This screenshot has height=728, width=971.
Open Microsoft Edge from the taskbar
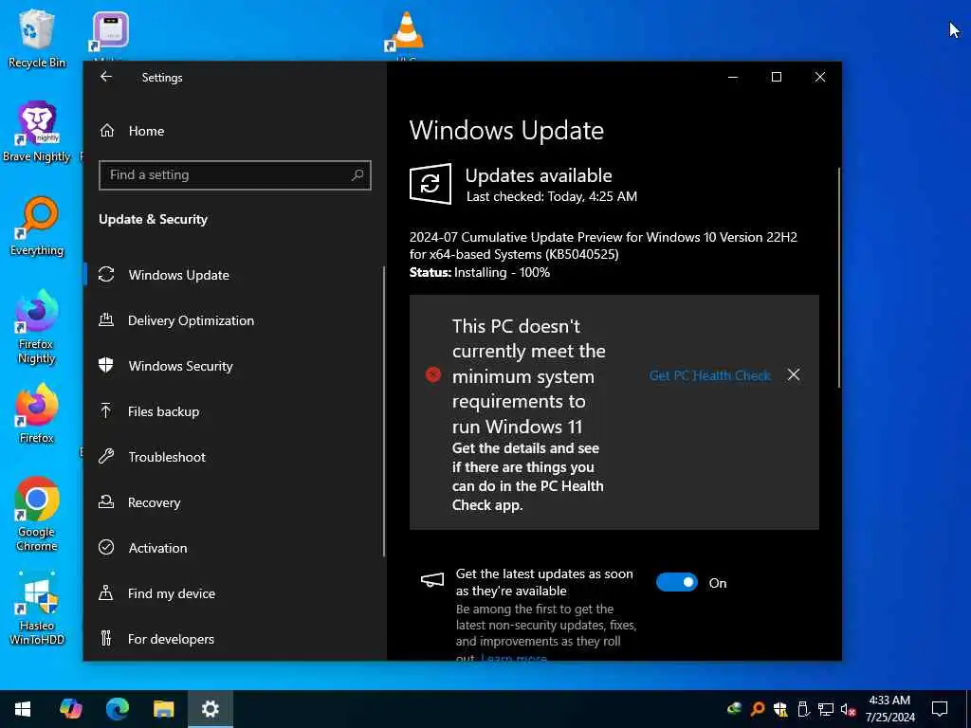coord(117,709)
